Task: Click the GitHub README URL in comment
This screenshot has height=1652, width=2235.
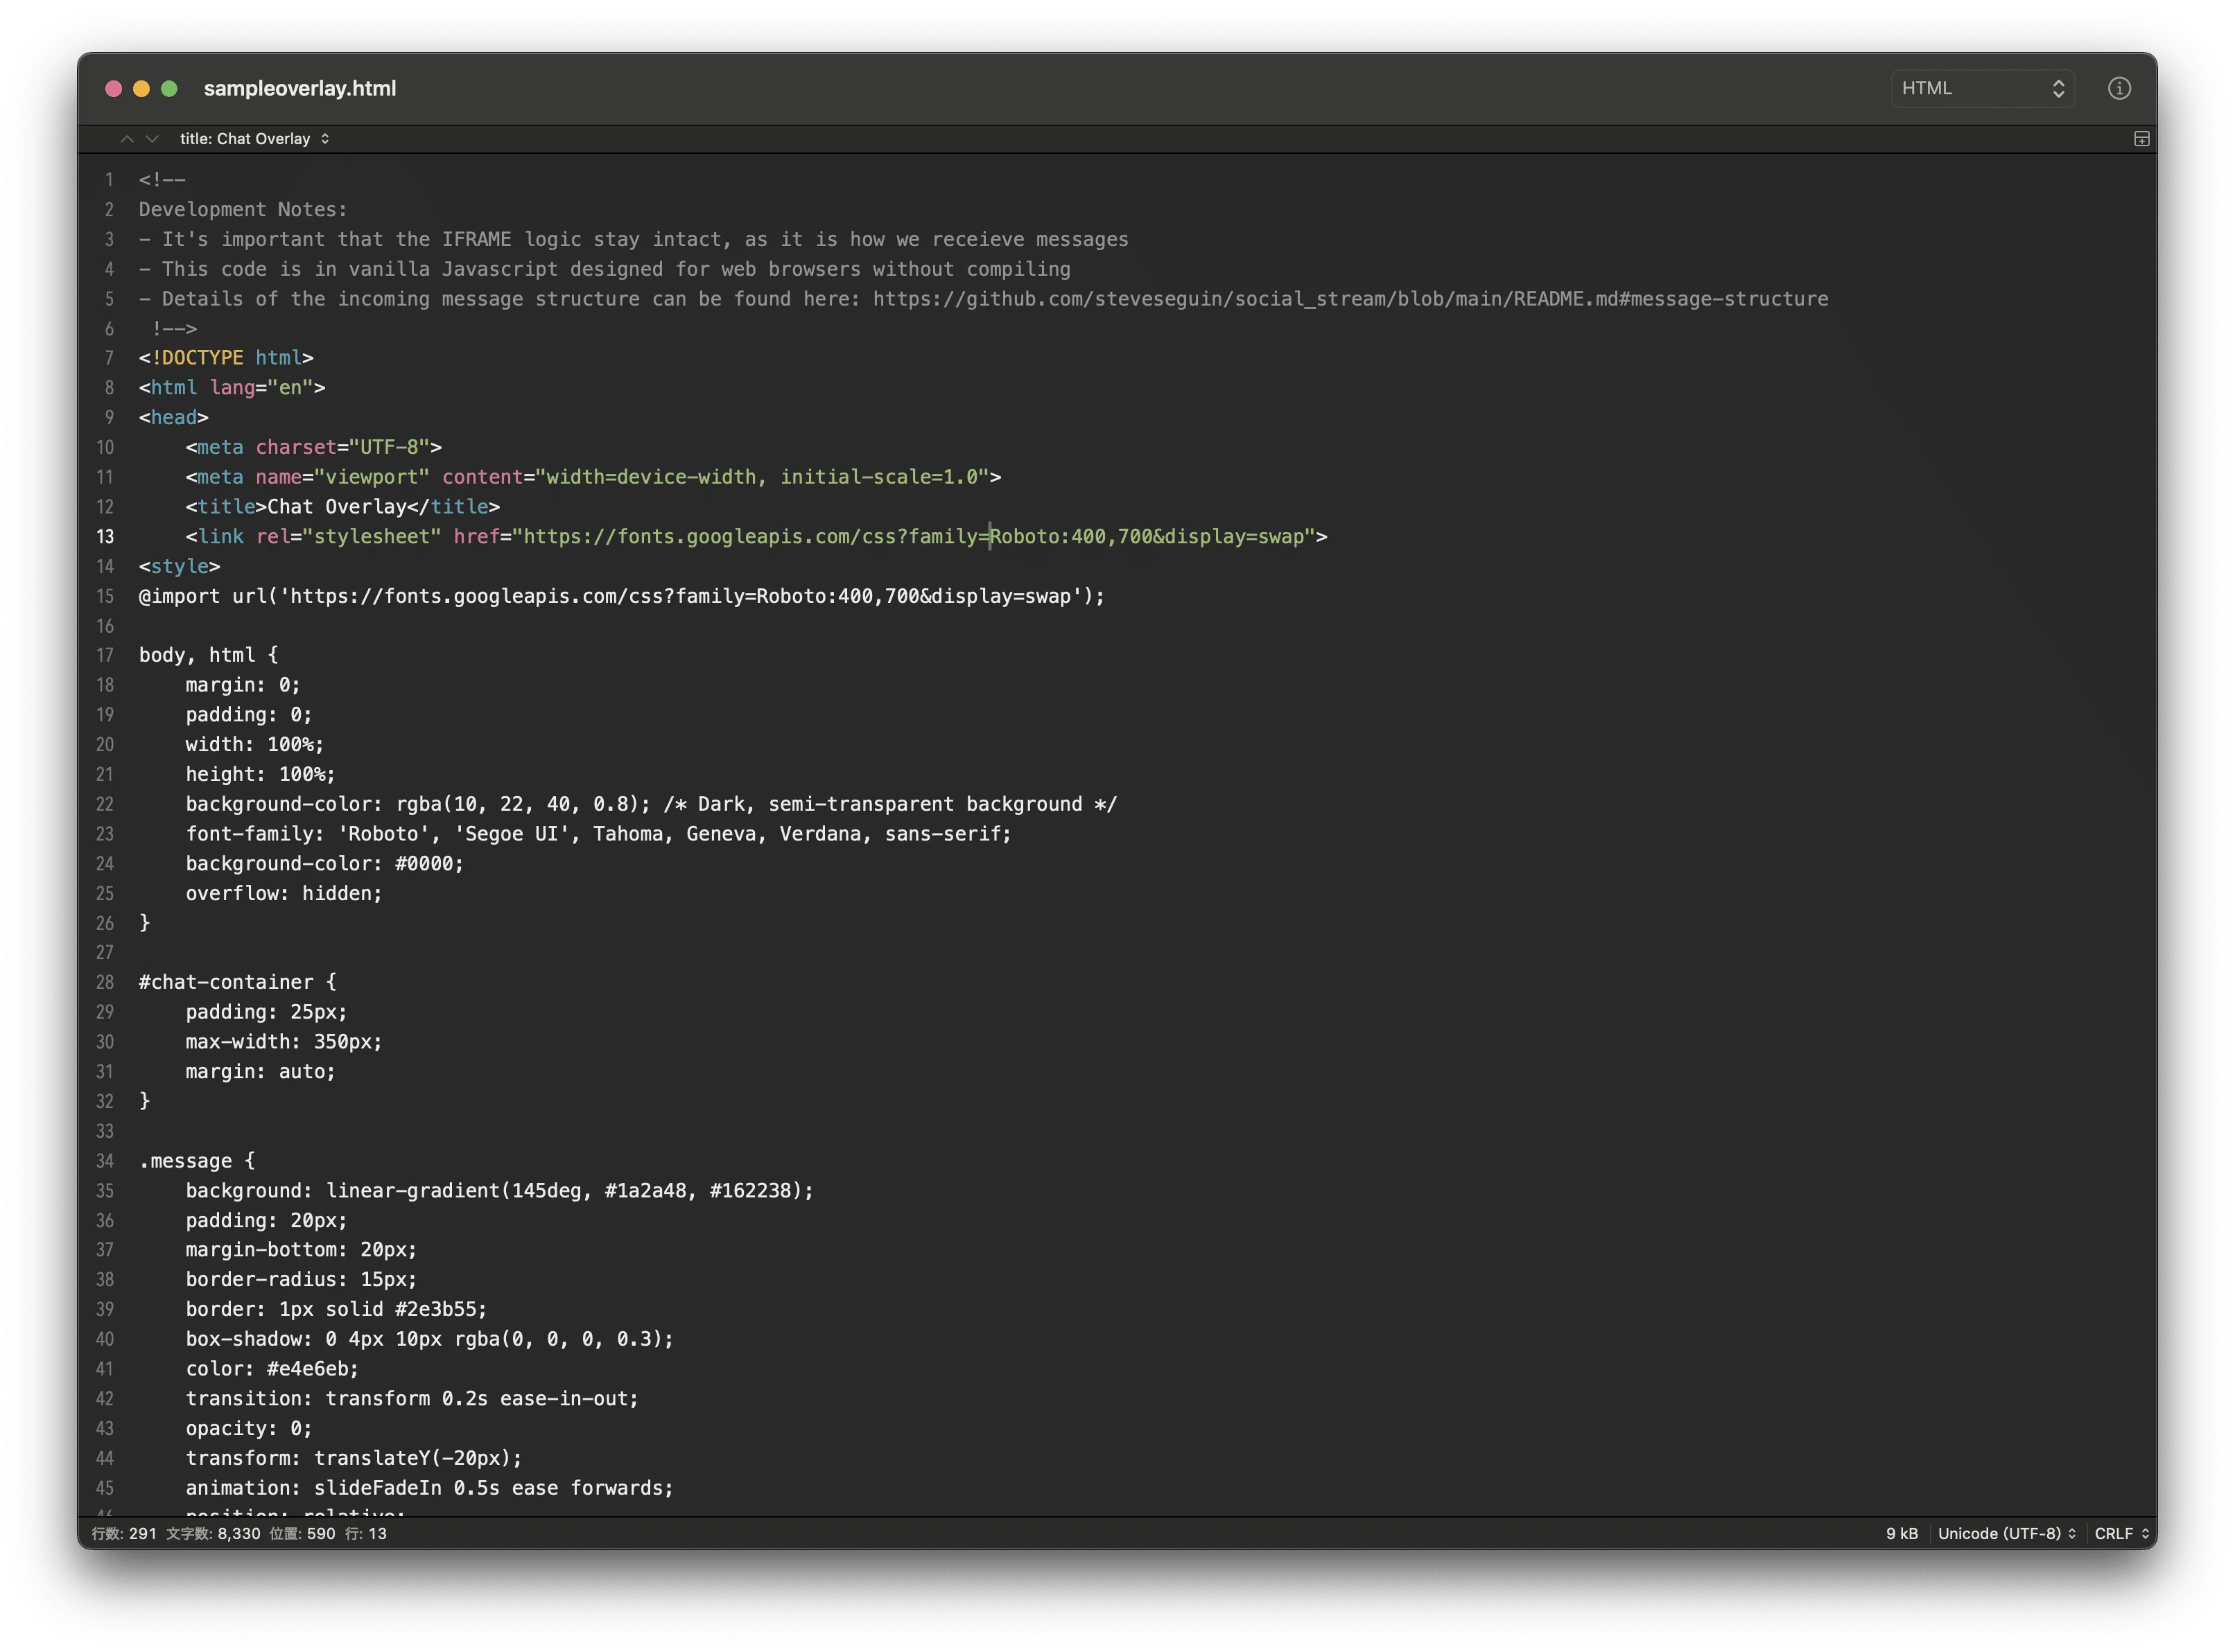Action: click(x=1350, y=299)
